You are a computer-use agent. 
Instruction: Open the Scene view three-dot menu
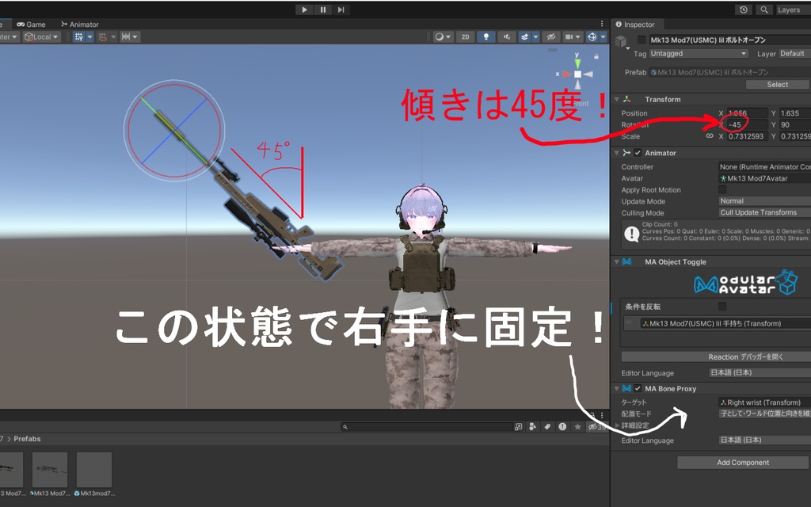tap(602, 24)
